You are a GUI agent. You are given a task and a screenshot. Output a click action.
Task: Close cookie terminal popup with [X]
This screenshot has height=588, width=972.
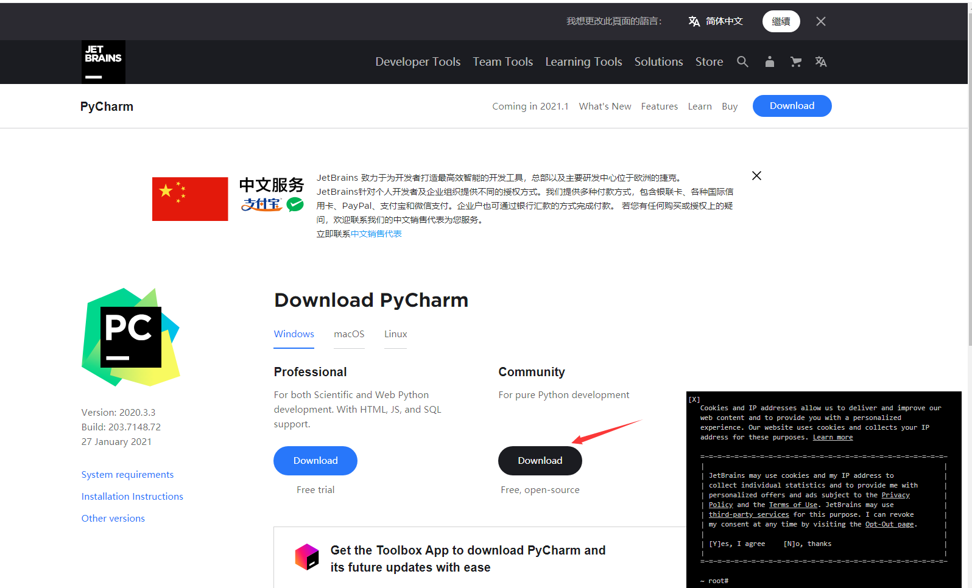click(x=694, y=399)
